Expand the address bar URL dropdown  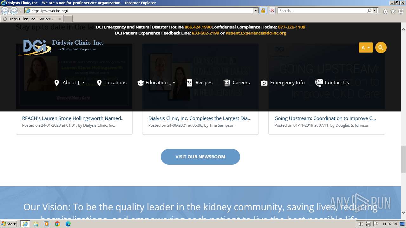click(256, 10)
